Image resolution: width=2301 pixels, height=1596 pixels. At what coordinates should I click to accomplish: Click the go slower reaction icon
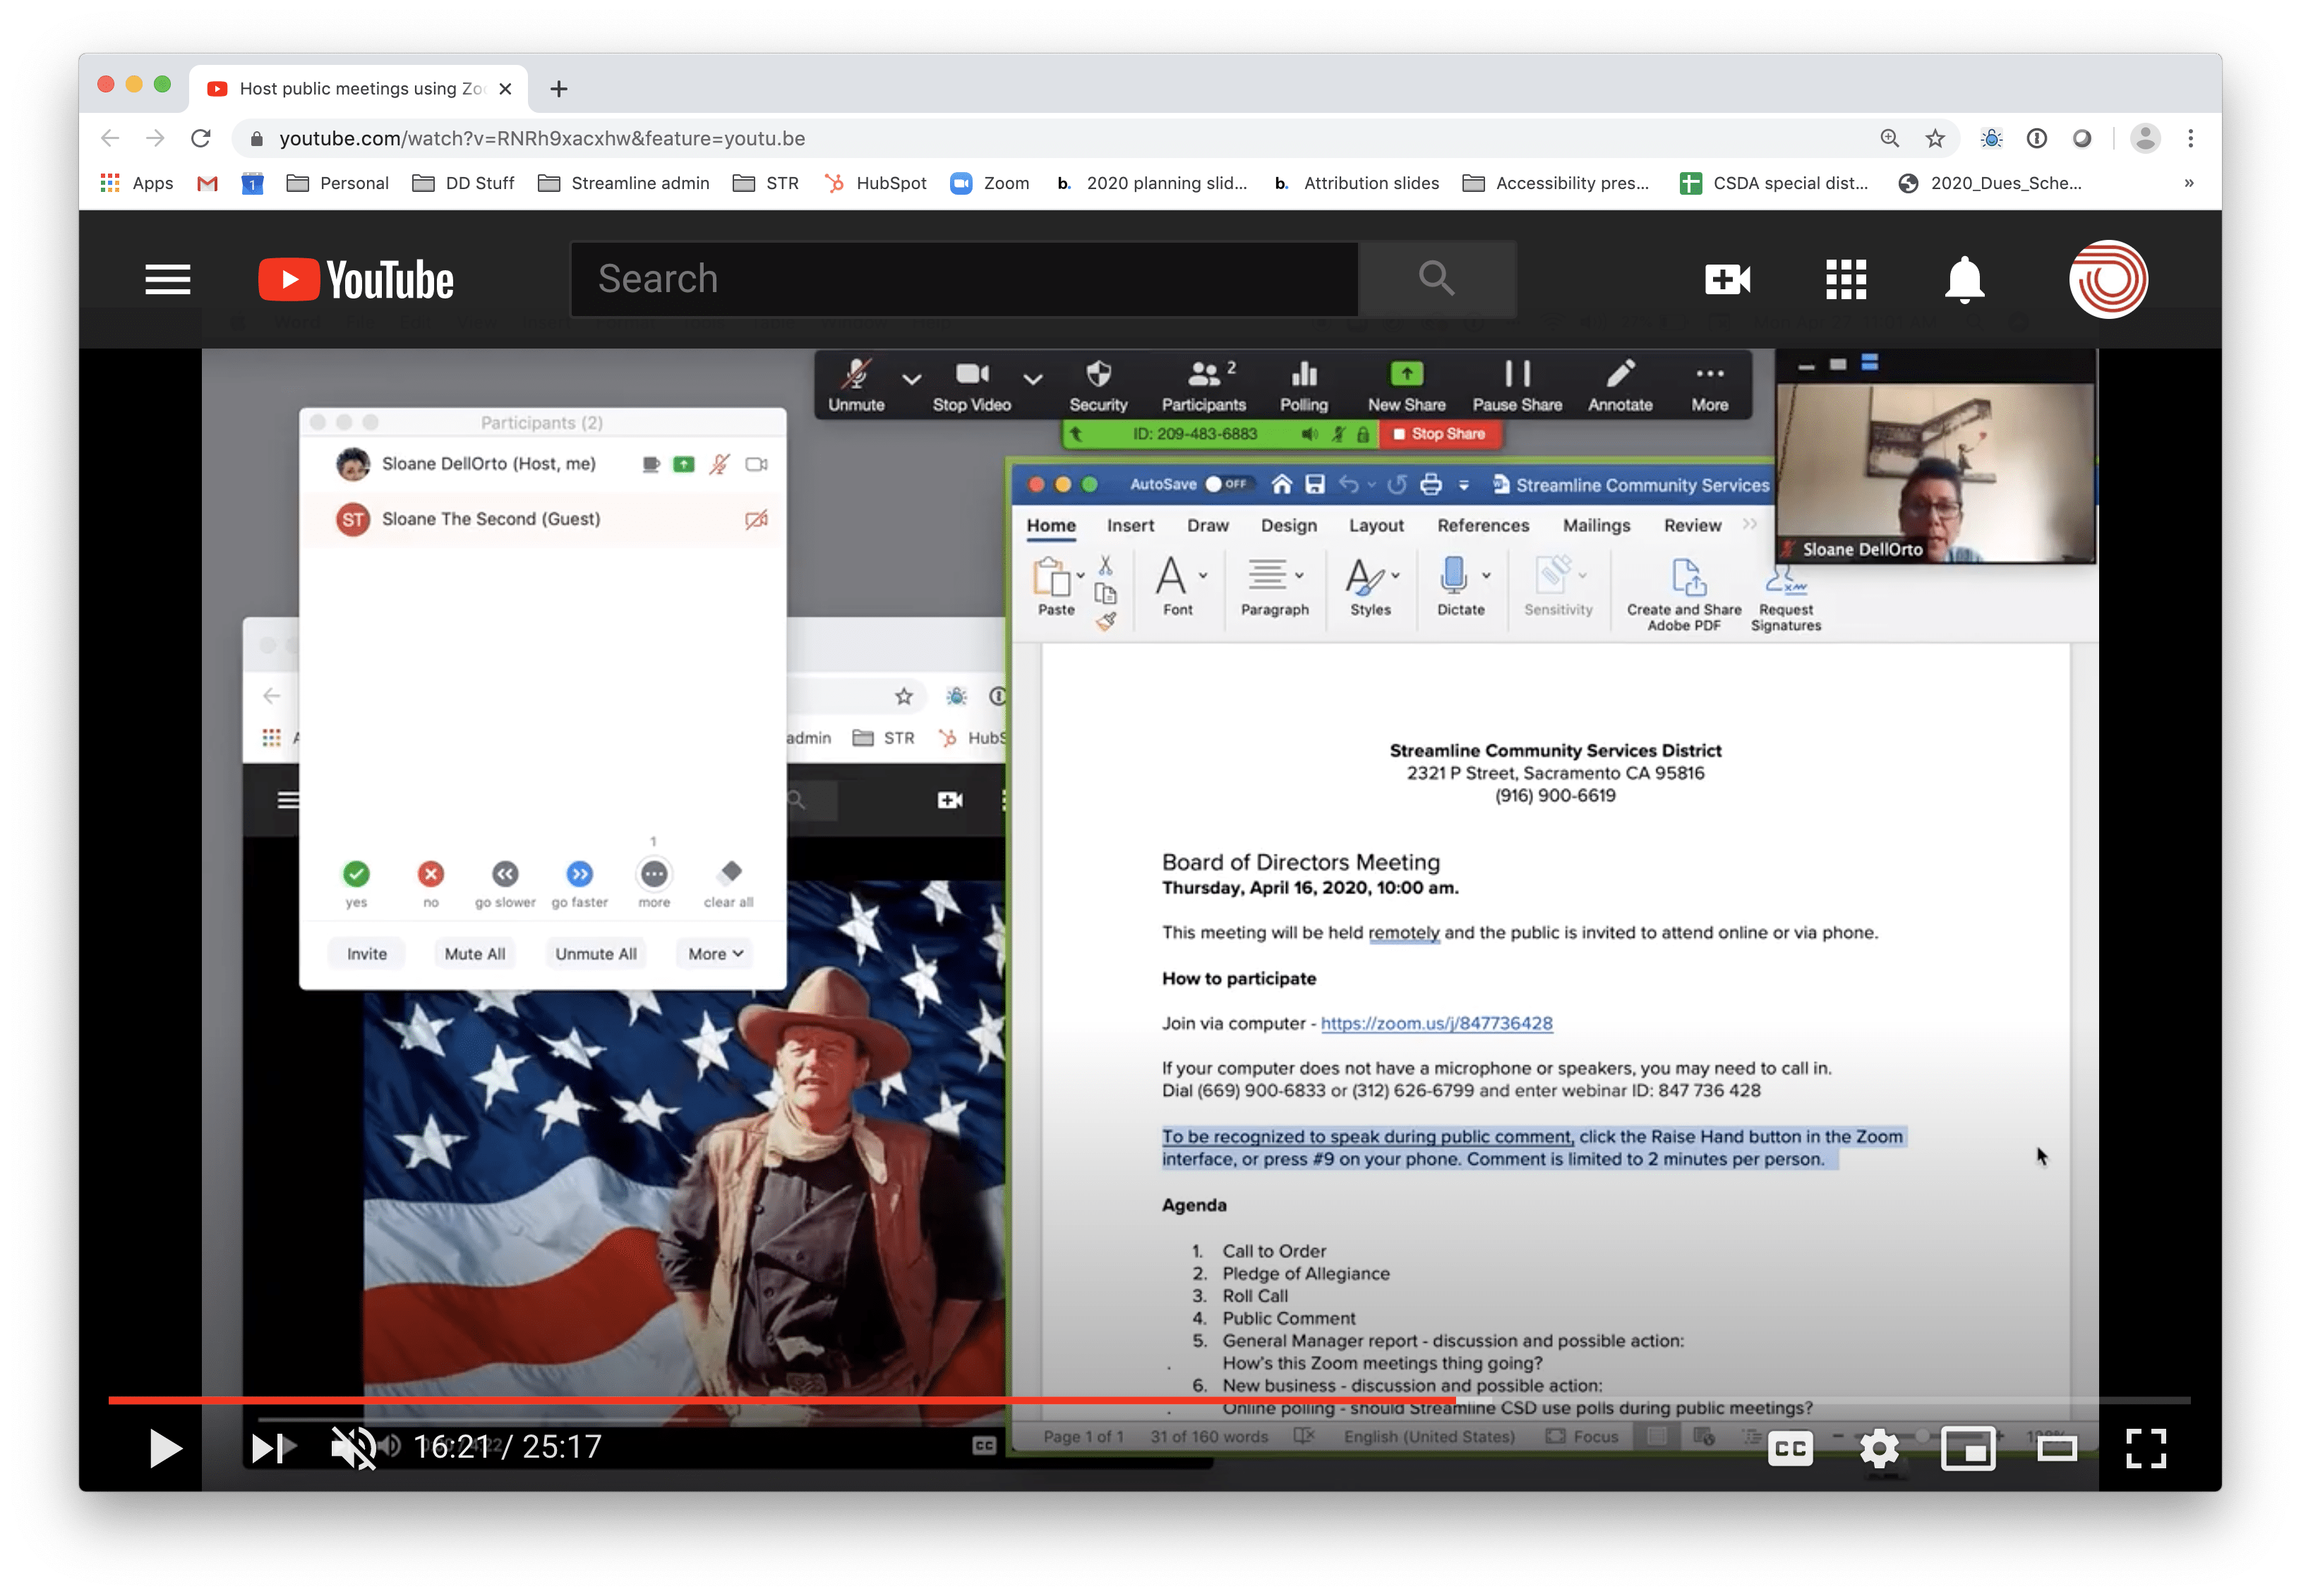click(x=505, y=874)
